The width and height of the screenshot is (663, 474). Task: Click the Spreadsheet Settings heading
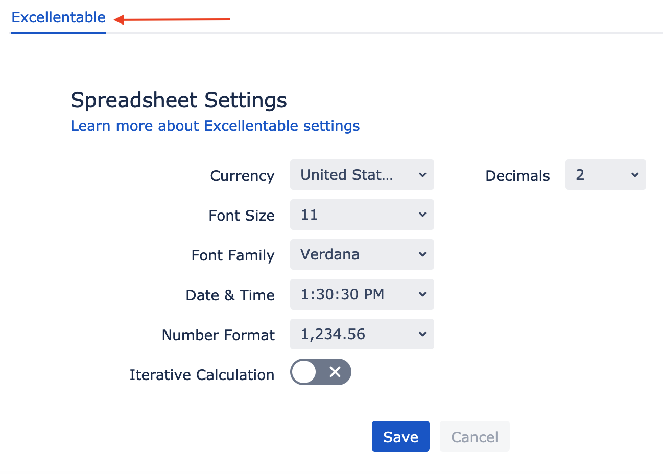(x=179, y=100)
